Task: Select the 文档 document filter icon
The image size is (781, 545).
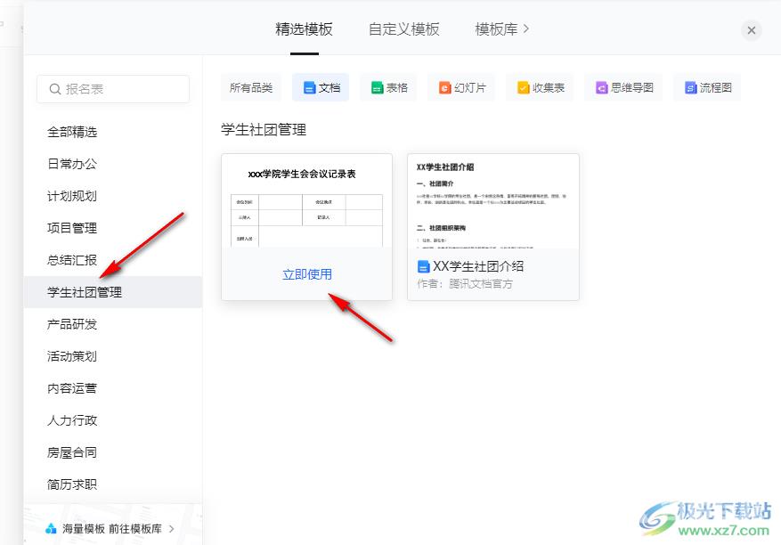Action: [x=309, y=87]
